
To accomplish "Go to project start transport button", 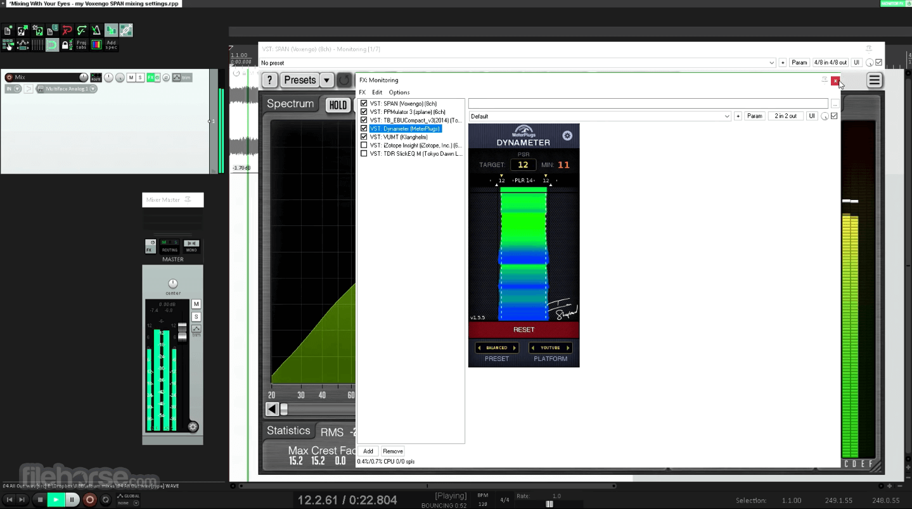I will tap(9, 500).
